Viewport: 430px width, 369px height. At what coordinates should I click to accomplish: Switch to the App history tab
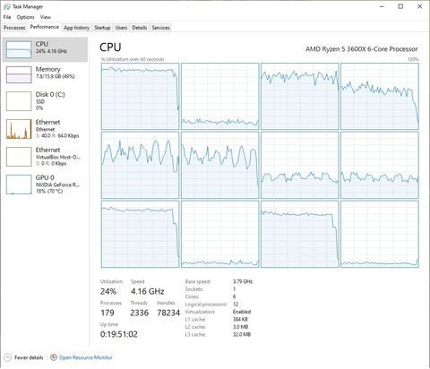click(76, 28)
